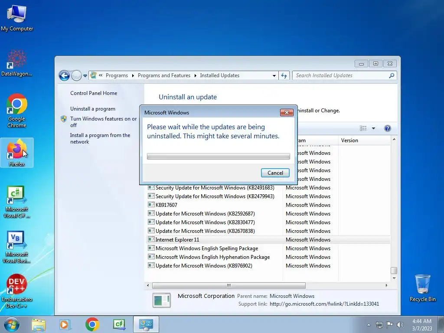Expand arrow after Programs breadcrumb
The image size is (444, 333).
point(133,75)
